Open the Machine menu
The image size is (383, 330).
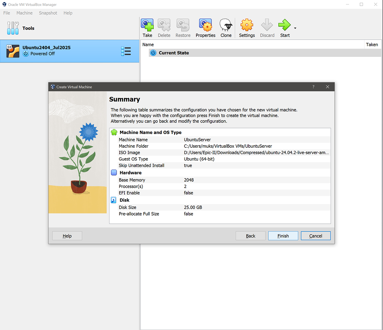(25, 13)
